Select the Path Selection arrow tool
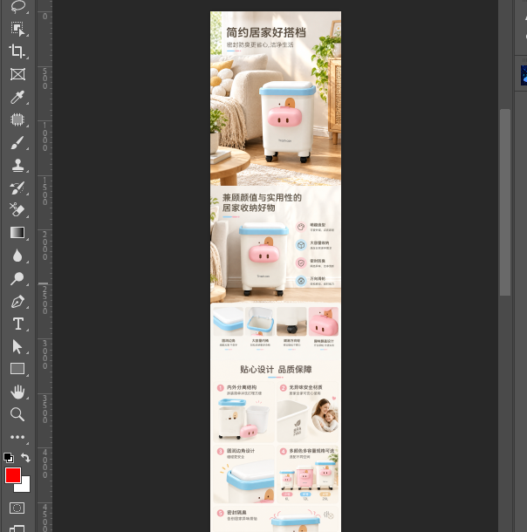Viewport: 527px width, 532px height. point(17,347)
